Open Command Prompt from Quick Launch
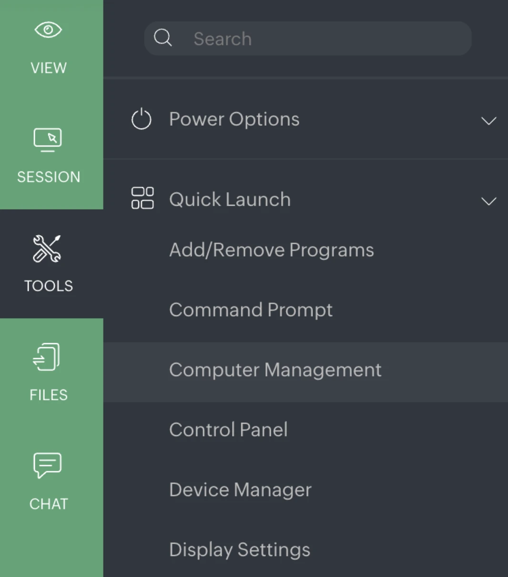The height and width of the screenshot is (577, 508). click(x=251, y=309)
